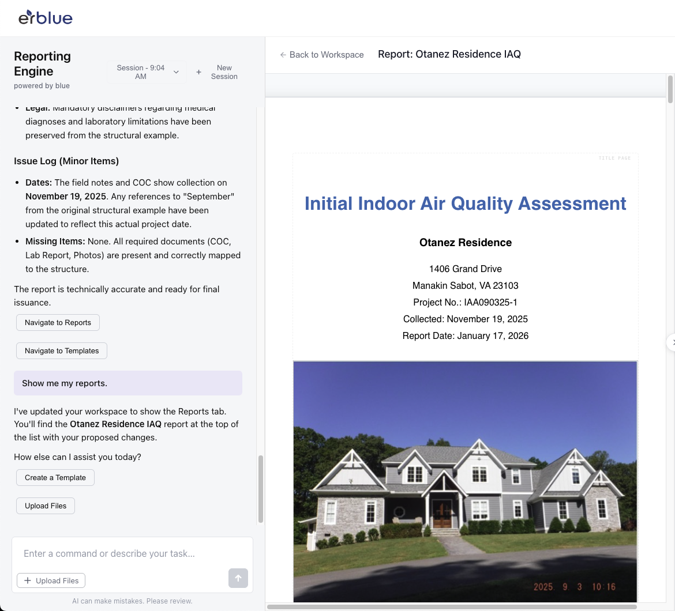Expand the right edge side panel chevron

[672, 342]
